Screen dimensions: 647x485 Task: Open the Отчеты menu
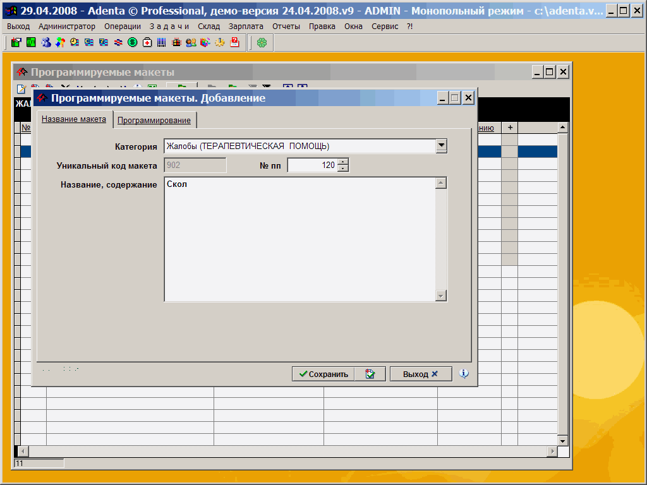click(286, 26)
